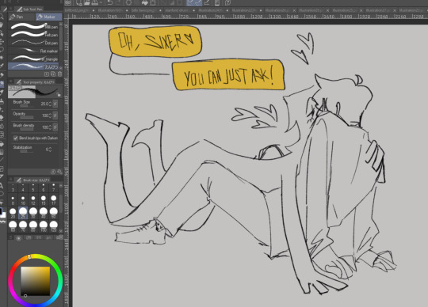Choose brush size preset 12
The height and width of the screenshot is (307, 428).
coord(33,200)
